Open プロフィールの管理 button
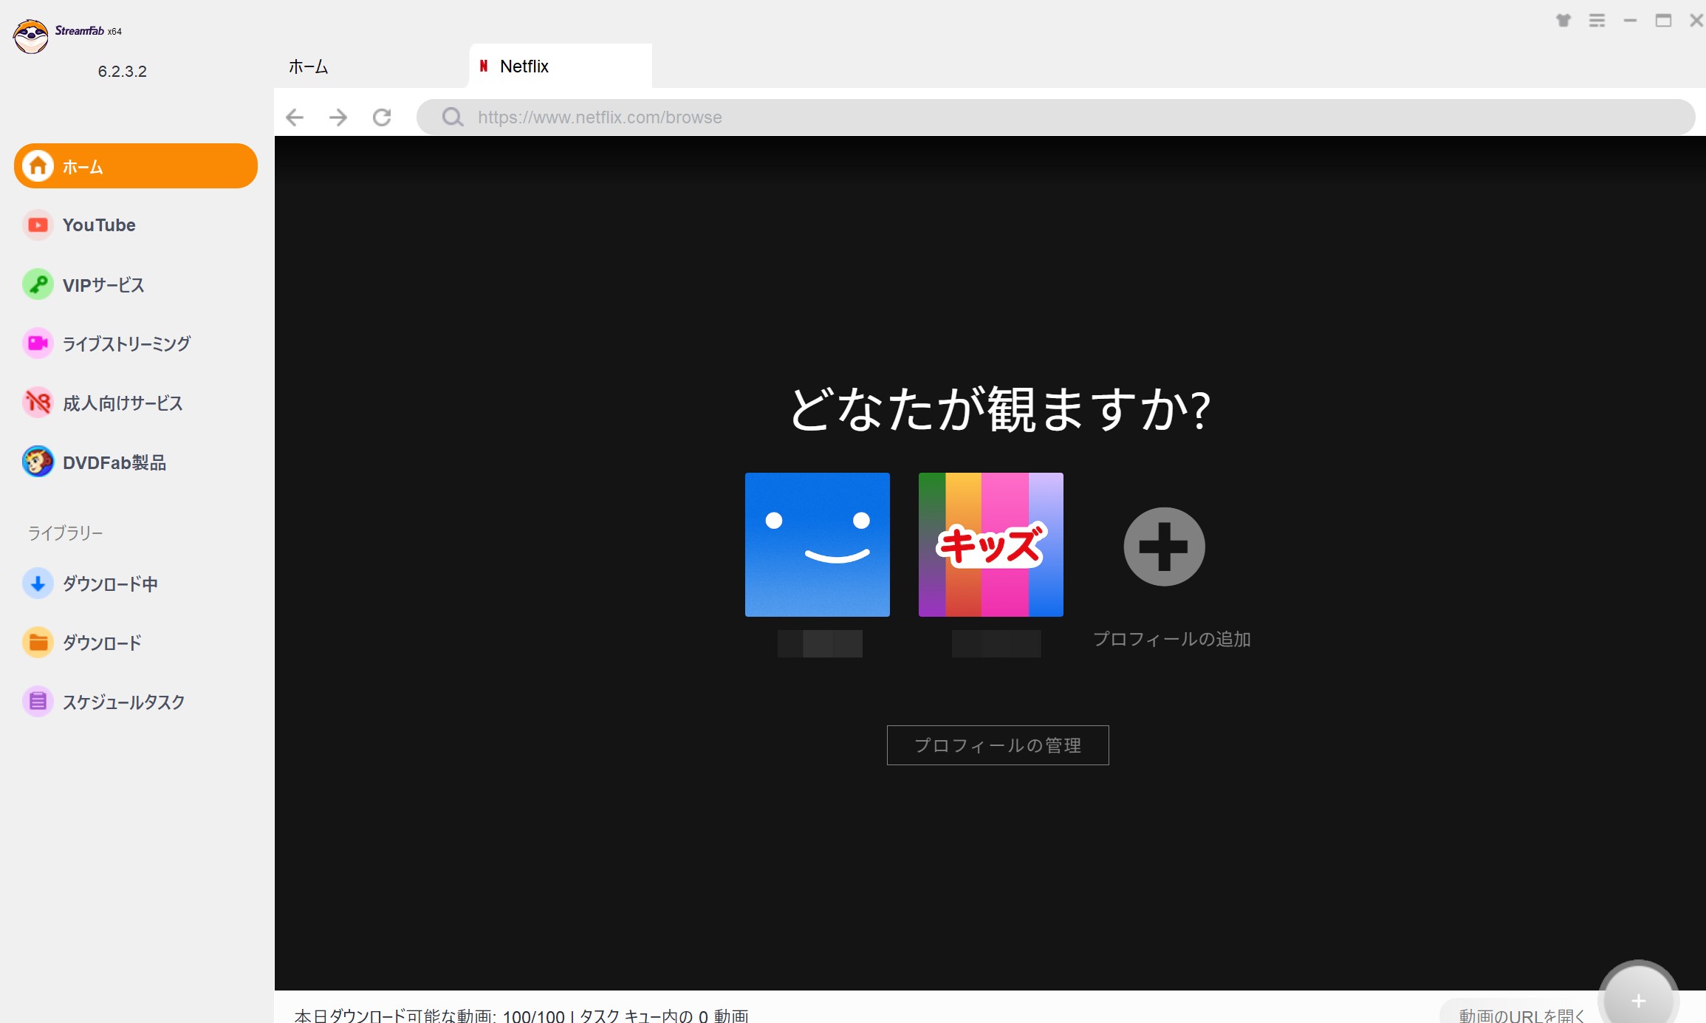 click(998, 745)
